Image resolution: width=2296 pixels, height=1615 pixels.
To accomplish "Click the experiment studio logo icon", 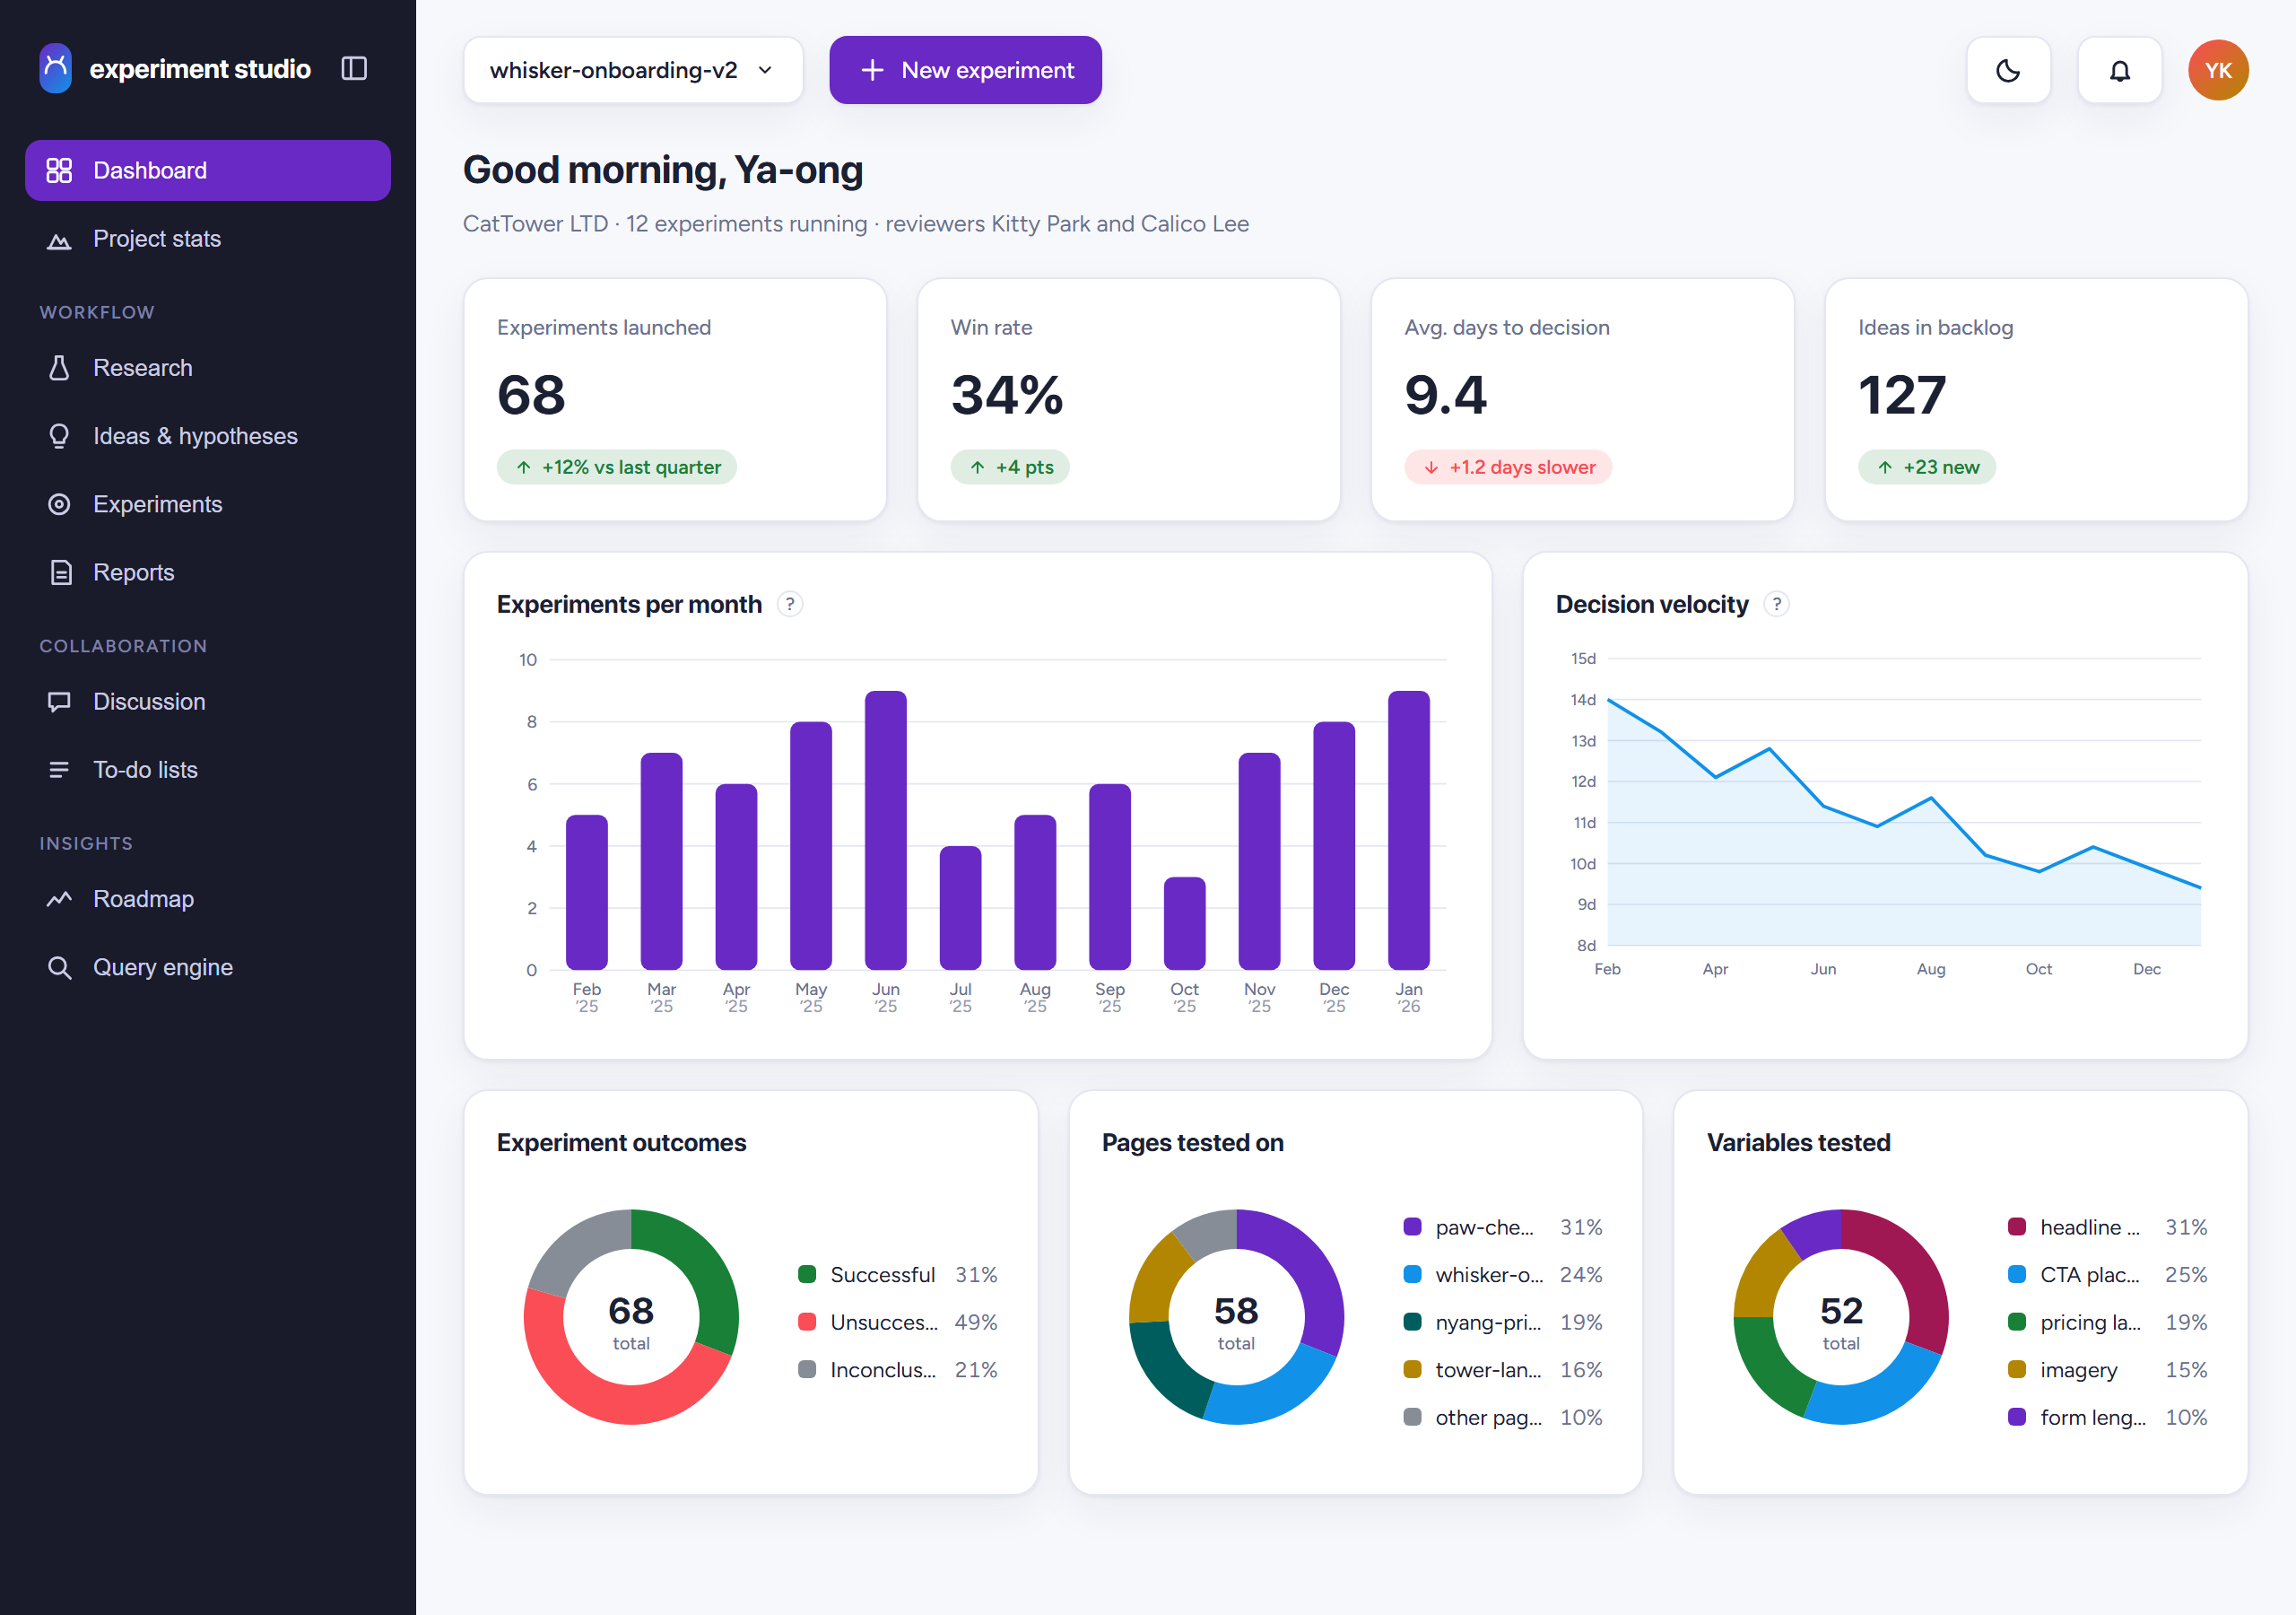I will tap(56, 68).
